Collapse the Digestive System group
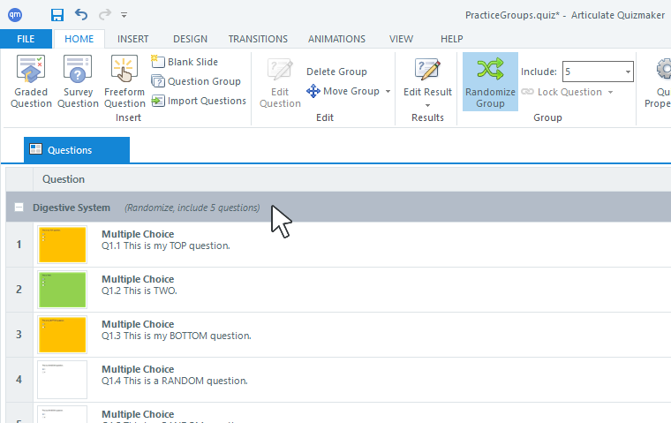The image size is (671, 423). [19, 208]
